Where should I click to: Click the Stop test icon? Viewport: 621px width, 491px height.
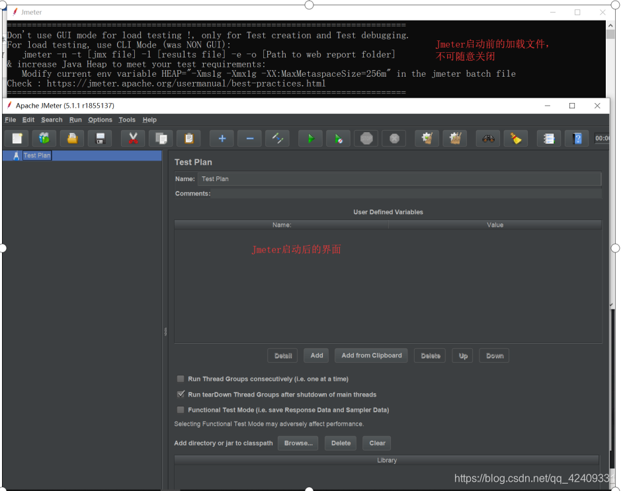click(x=366, y=139)
